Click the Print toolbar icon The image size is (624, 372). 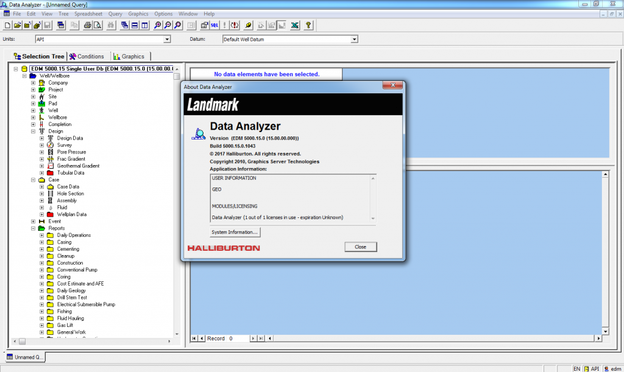(87, 26)
